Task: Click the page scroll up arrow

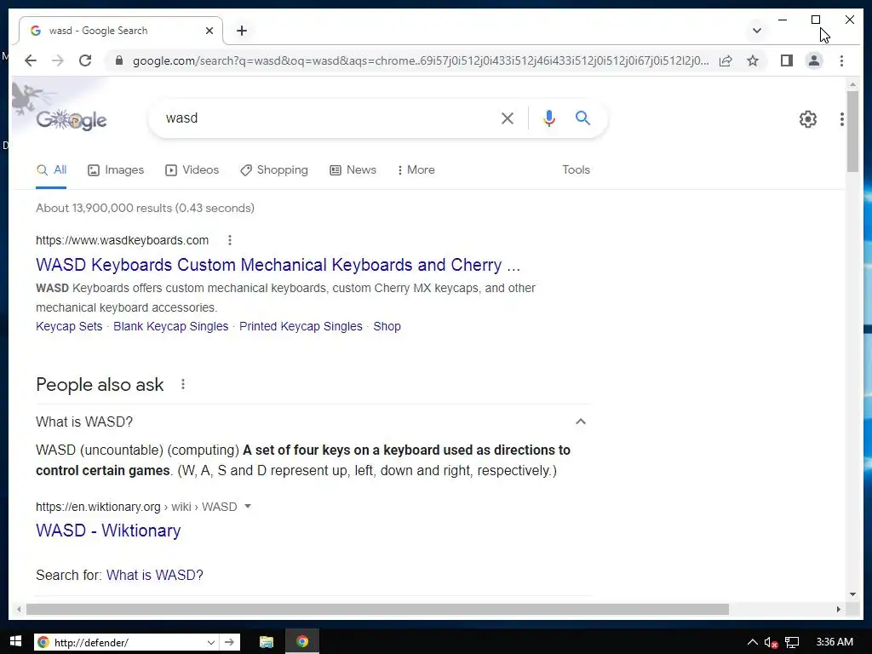Action: pyautogui.click(x=852, y=85)
